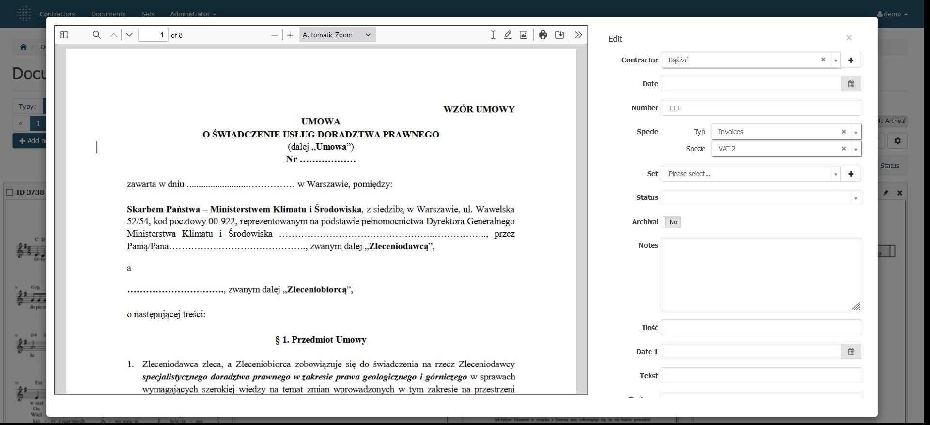The width and height of the screenshot is (930, 425).
Task: Open the Administrator menu
Action: pos(193,14)
